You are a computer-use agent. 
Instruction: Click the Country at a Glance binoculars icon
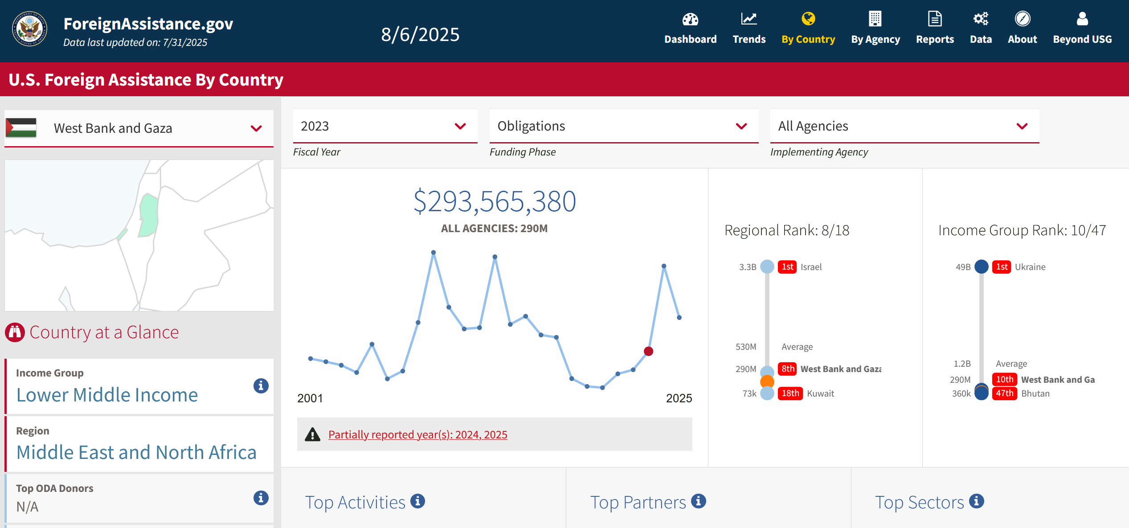click(15, 332)
